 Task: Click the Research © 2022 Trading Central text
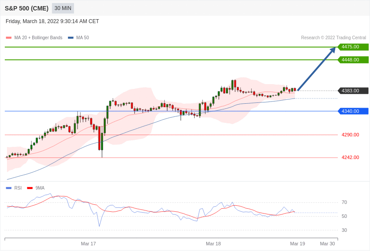point(333,37)
